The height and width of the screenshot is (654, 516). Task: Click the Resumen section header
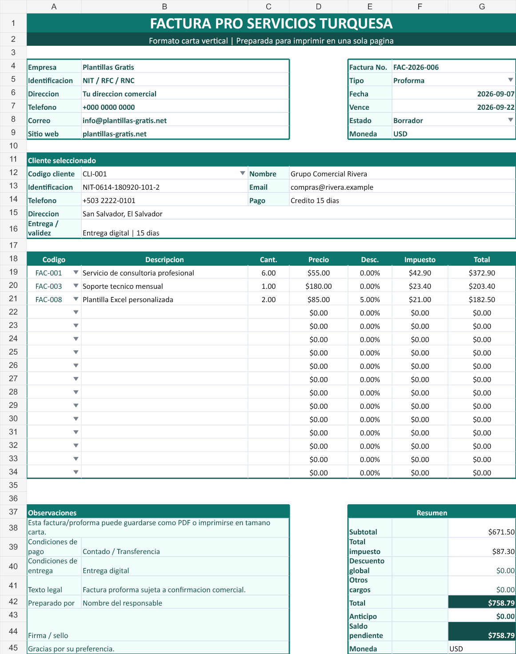(x=432, y=512)
